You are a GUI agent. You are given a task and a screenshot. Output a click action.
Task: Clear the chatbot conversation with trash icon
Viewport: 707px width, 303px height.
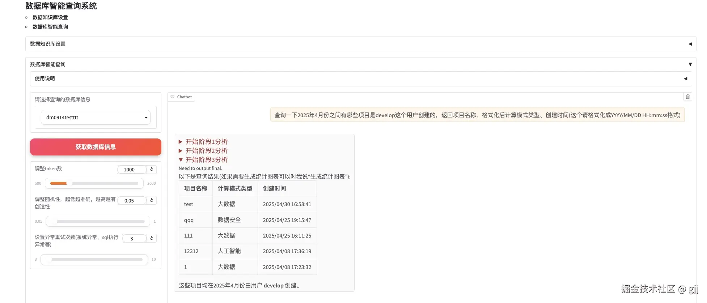coord(687,97)
